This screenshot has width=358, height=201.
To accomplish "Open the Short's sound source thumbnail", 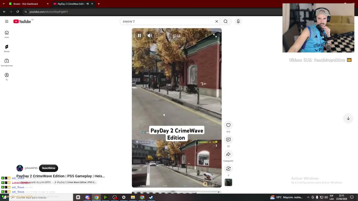I will [x=229, y=183].
